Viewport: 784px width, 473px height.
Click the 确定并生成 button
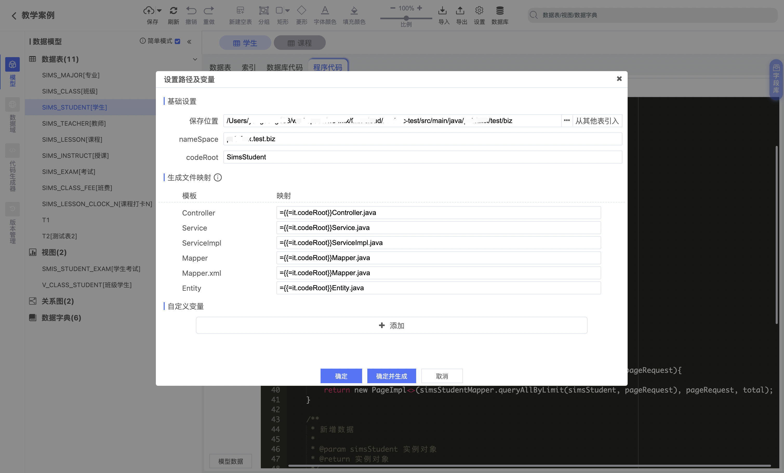pos(391,376)
